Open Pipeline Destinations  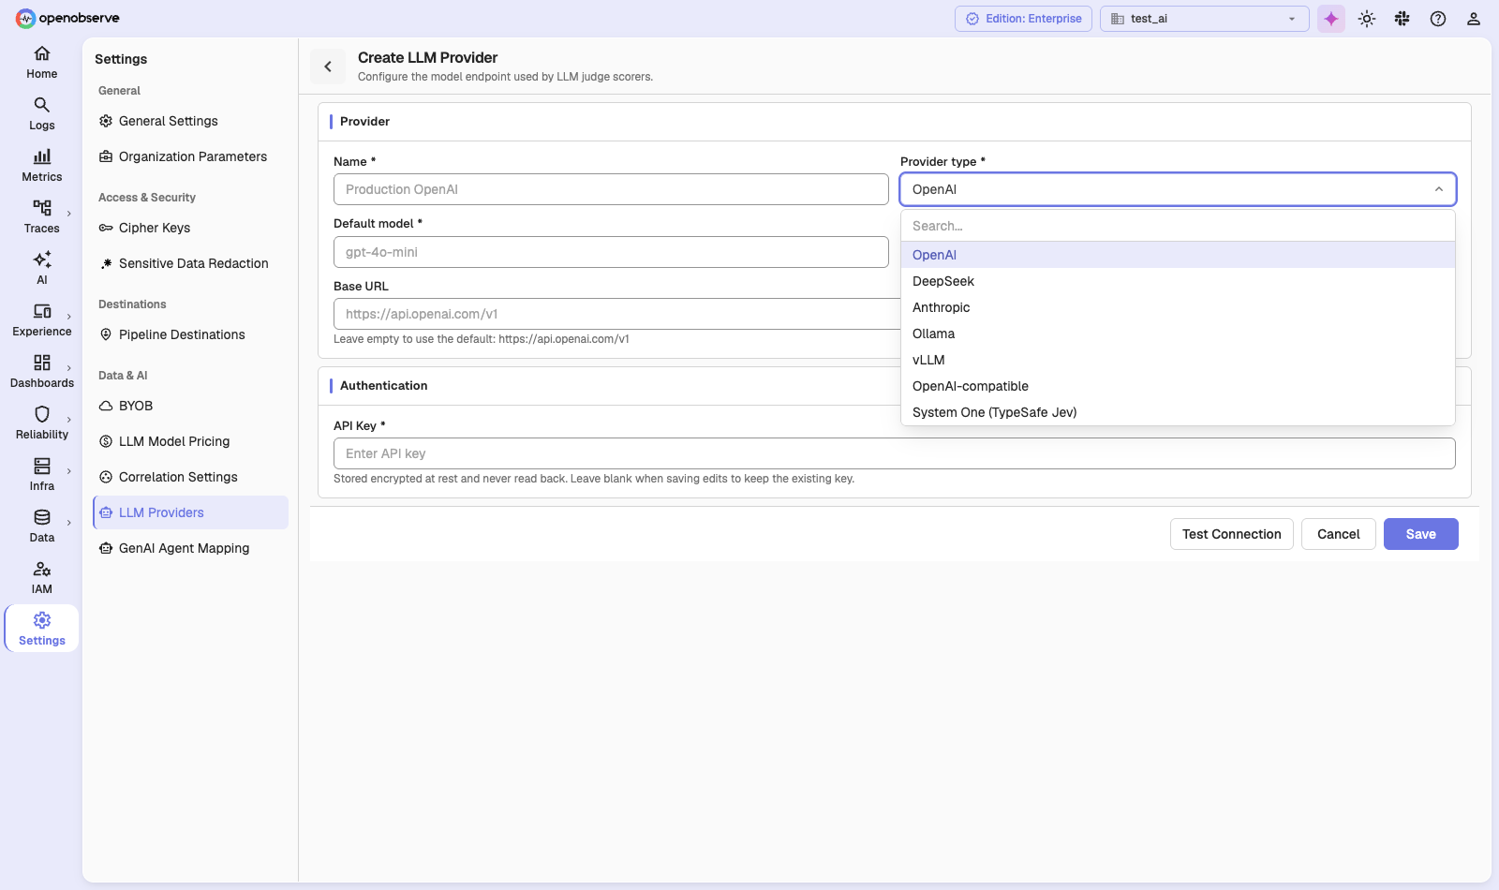click(x=190, y=334)
